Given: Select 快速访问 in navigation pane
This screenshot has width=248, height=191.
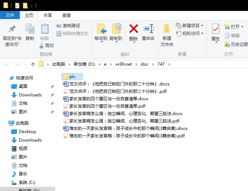Looking at the screenshot, I should (21, 78).
